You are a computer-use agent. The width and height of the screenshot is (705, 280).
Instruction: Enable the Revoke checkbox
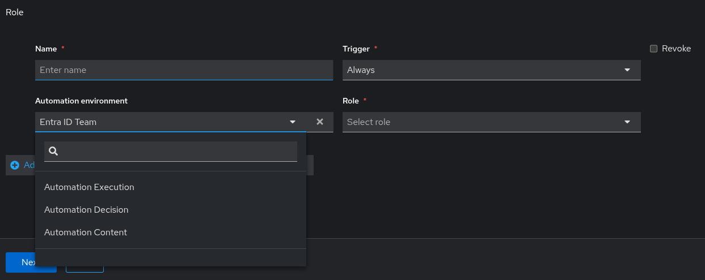click(x=653, y=49)
